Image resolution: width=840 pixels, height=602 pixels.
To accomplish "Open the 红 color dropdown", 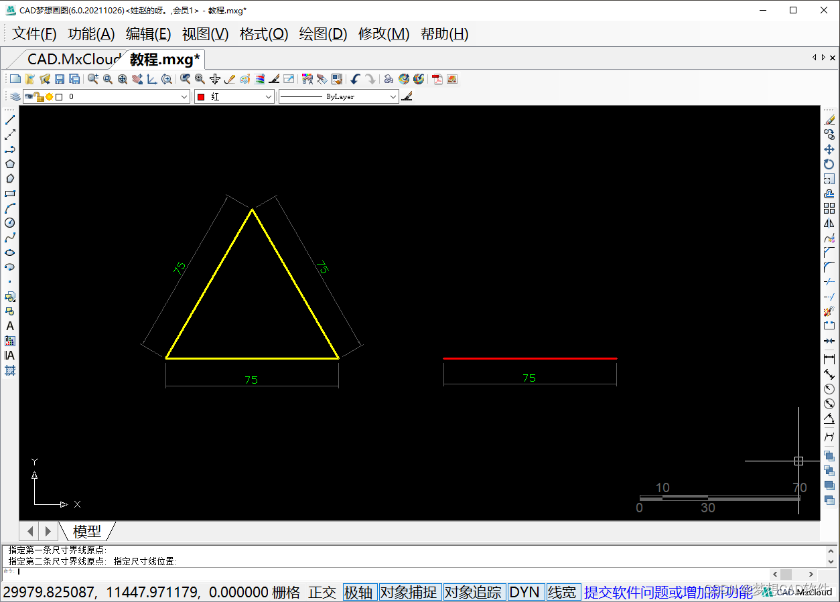I will pos(268,96).
